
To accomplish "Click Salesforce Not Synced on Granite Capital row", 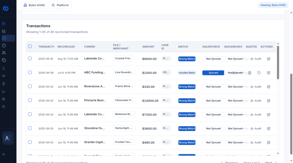I will coord(213,142).
